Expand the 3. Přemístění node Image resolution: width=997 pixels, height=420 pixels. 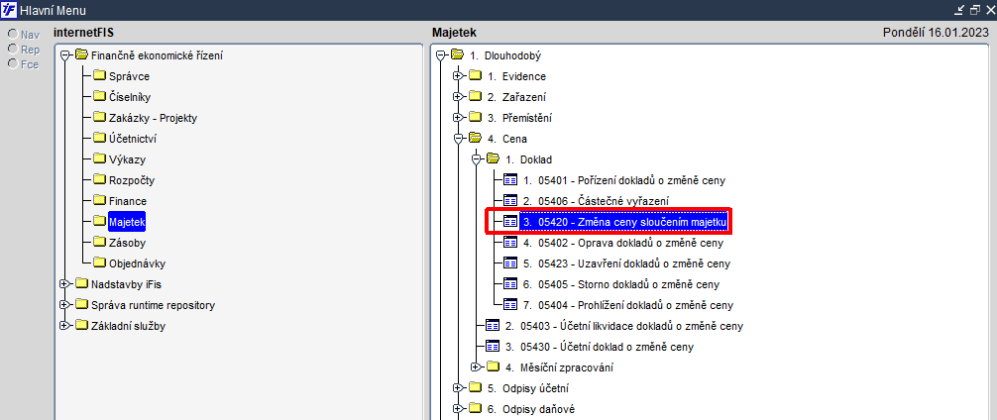tap(458, 118)
